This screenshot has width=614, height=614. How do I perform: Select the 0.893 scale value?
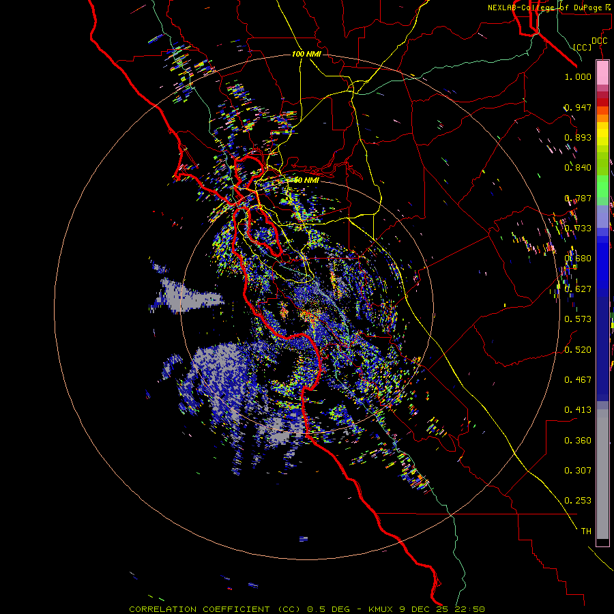point(578,137)
